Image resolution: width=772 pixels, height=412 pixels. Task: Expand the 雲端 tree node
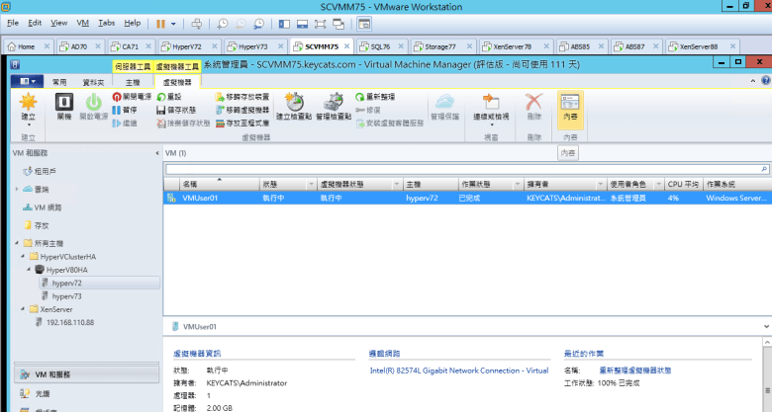pyautogui.click(x=17, y=189)
